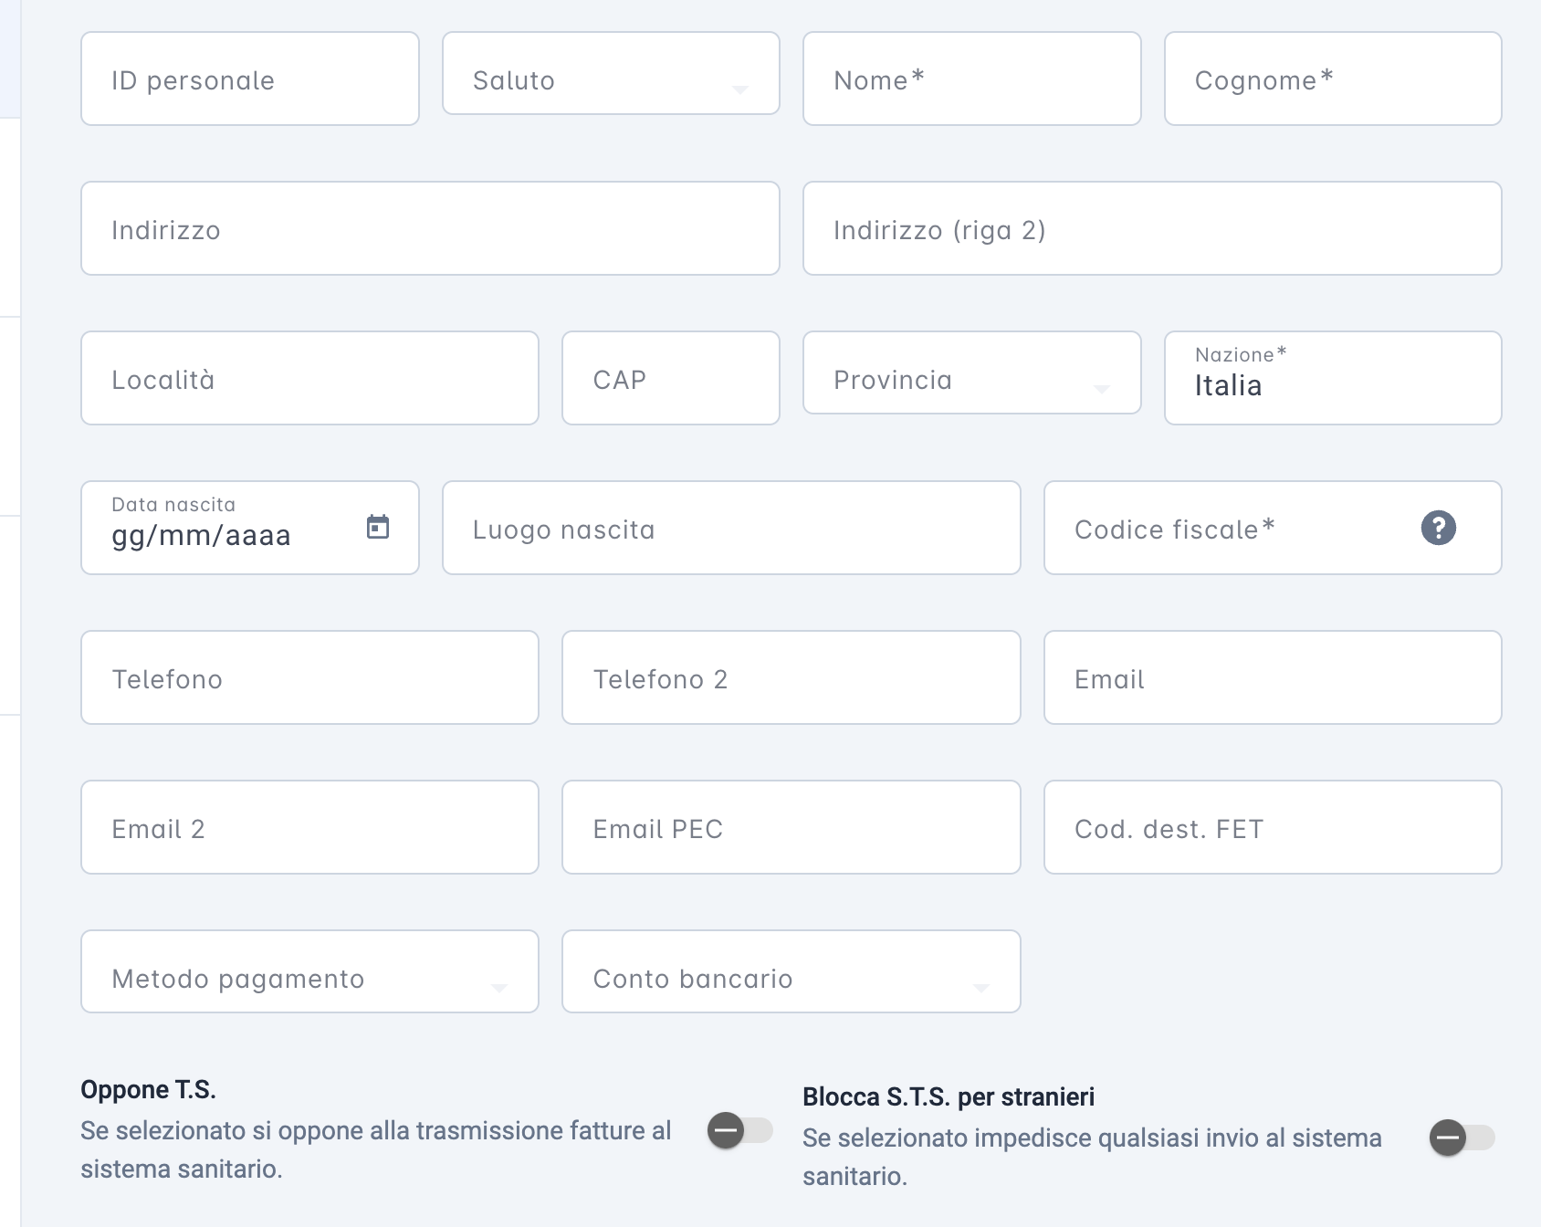The width and height of the screenshot is (1541, 1227).
Task: Select the Email PEC field
Action: pyautogui.click(x=791, y=827)
